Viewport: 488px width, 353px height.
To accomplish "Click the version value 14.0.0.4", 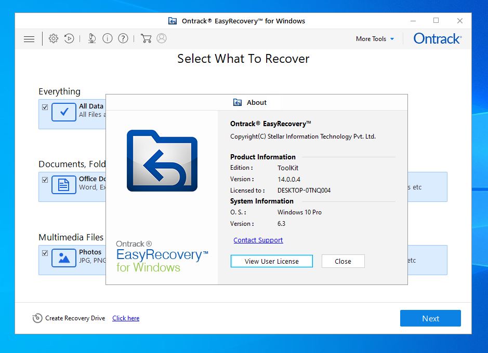I will [x=289, y=179].
